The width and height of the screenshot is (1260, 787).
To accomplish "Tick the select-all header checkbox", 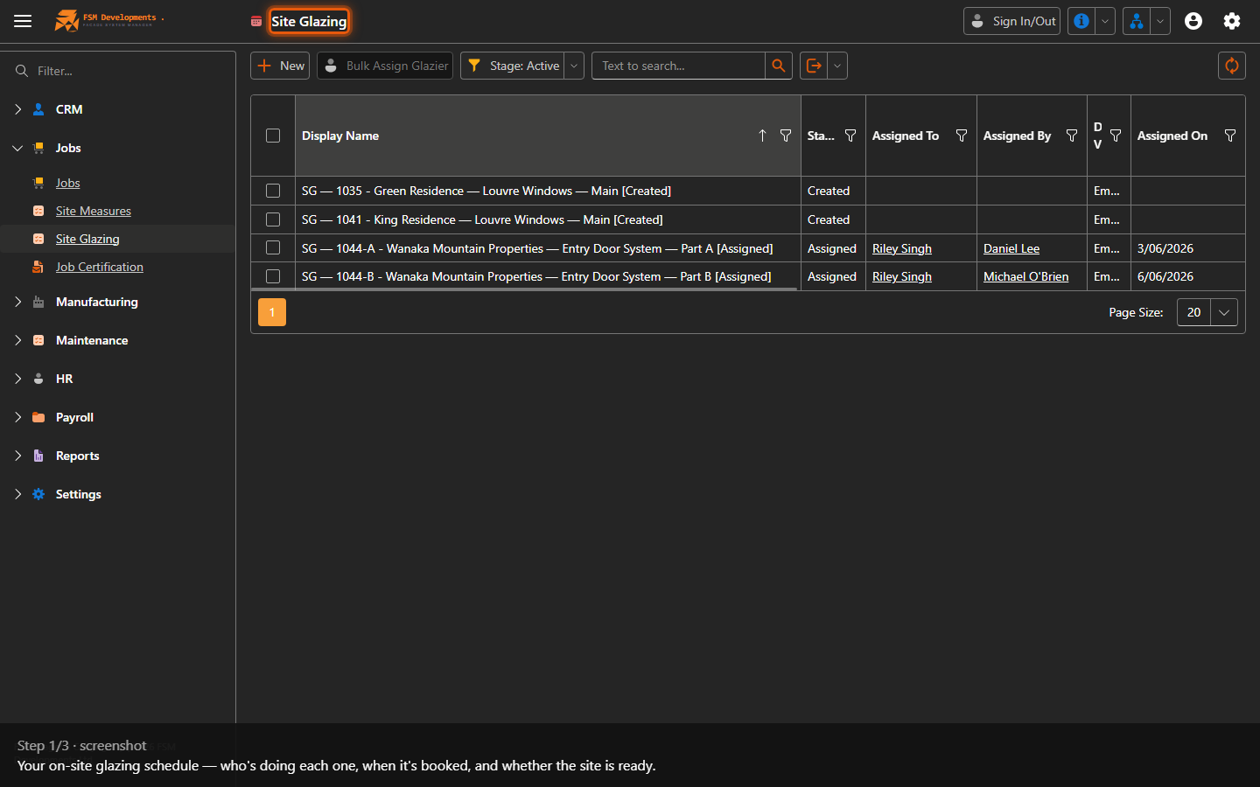I will click(x=273, y=136).
